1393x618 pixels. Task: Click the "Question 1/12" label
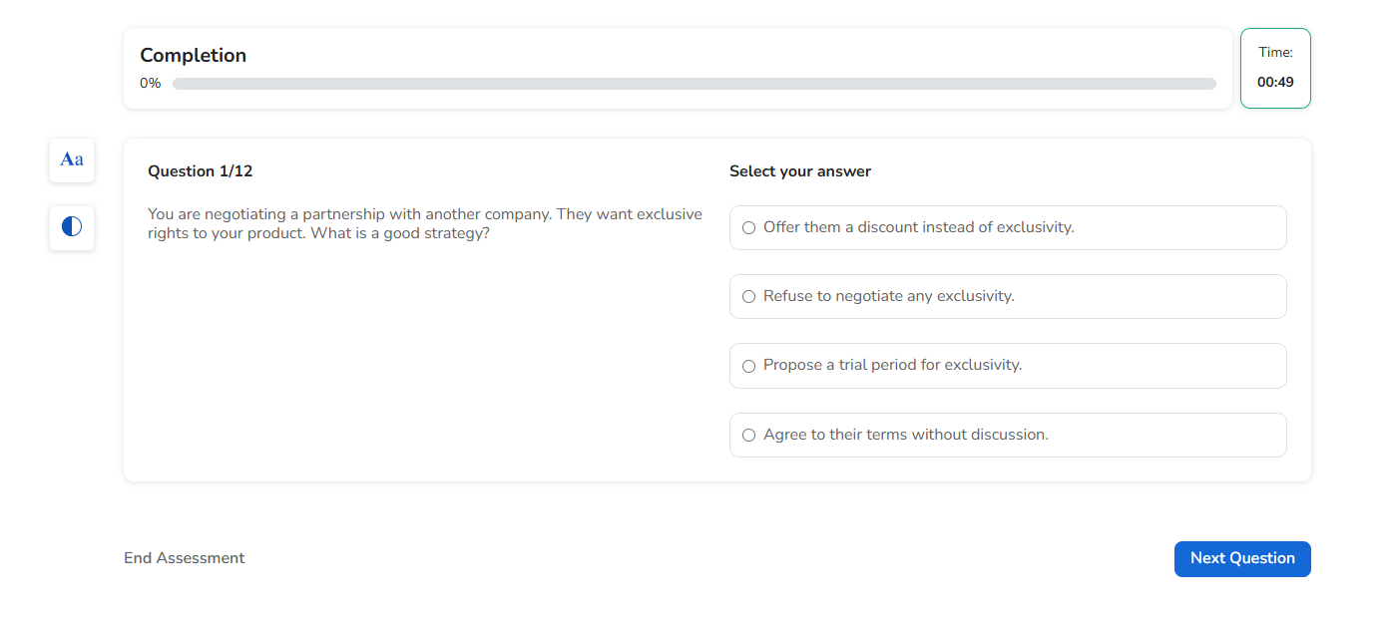[x=201, y=171]
